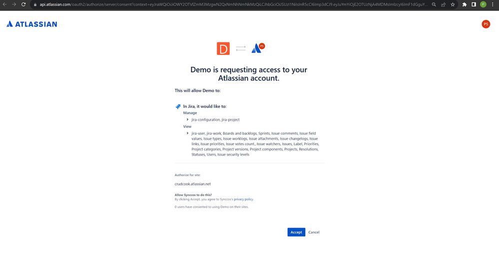The image size is (499, 254).
Task: Click 'In Jira, it would like to:' text
Action: pos(205,106)
